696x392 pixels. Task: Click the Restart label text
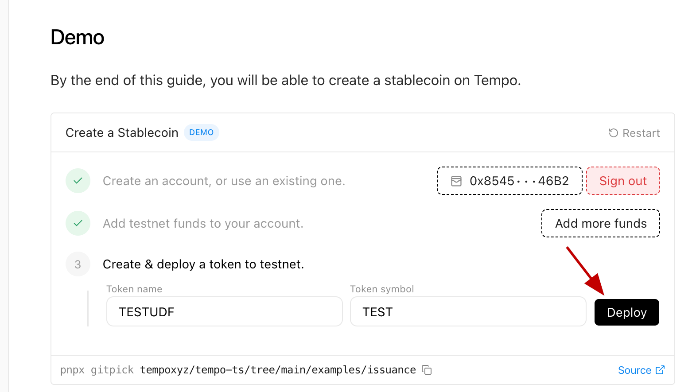click(641, 133)
